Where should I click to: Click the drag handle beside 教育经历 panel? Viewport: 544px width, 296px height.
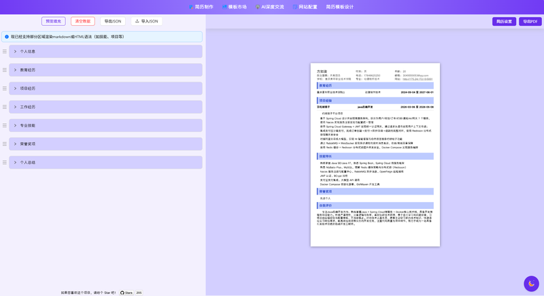tap(5, 70)
